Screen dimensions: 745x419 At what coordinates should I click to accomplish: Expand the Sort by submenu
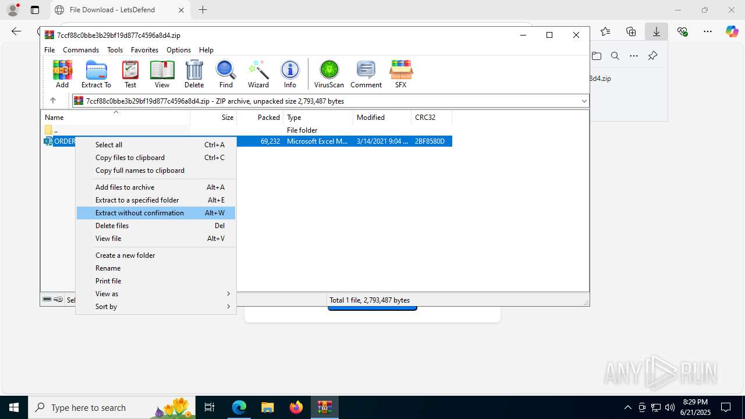(x=156, y=307)
